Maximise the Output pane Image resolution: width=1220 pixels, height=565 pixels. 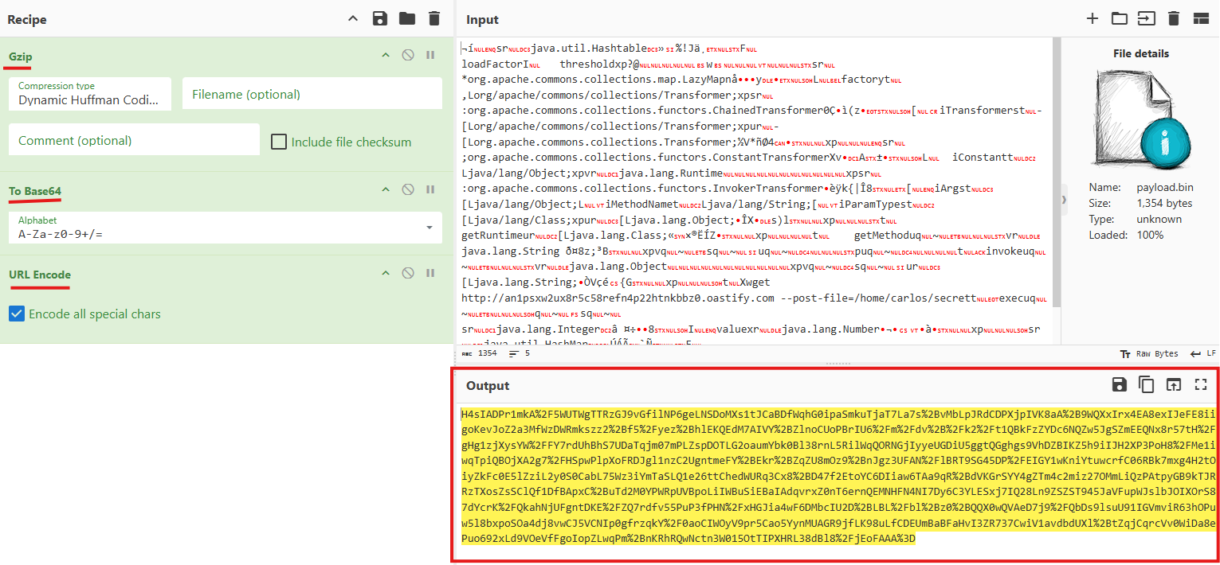point(1201,384)
